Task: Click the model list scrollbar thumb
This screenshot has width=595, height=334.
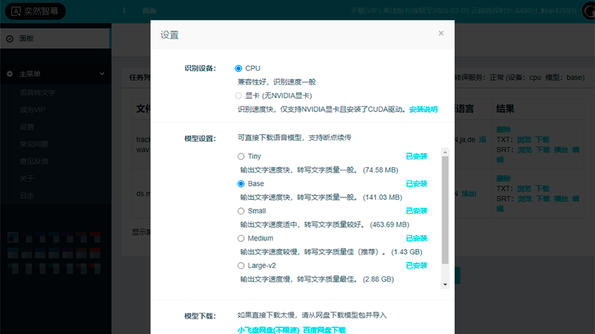Action: pyautogui.click(x=445, y=209)
